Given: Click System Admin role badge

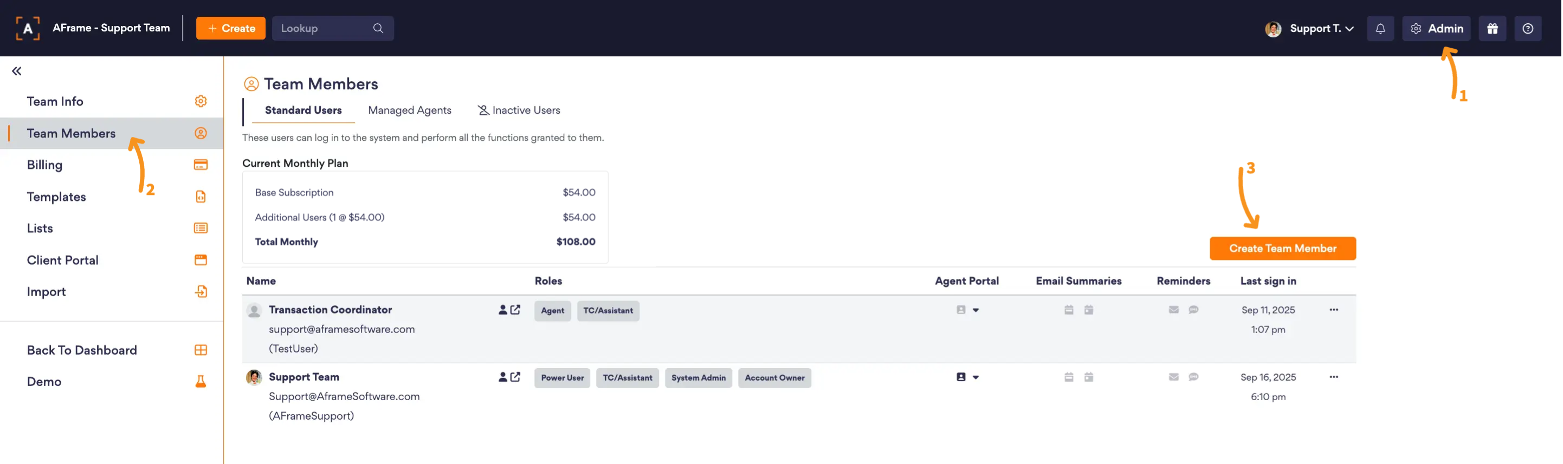Looking at the screenshot, I should 699,378.
